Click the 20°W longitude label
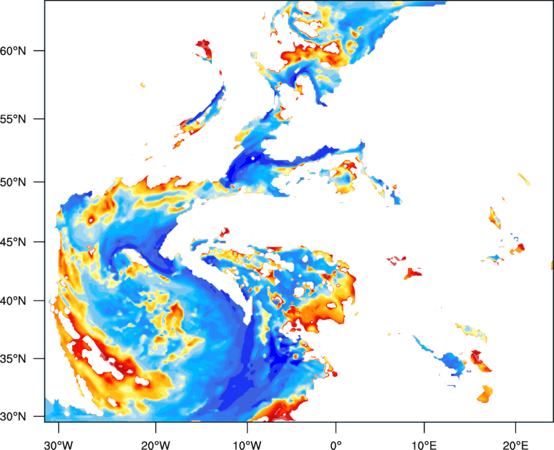Viewport: 554px width, 450px height. point(155,445)
